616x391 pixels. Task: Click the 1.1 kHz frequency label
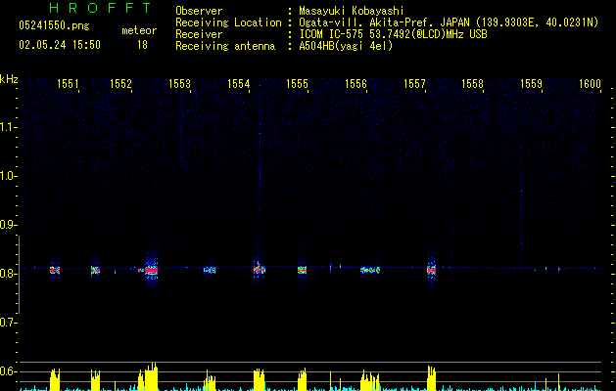8,127
